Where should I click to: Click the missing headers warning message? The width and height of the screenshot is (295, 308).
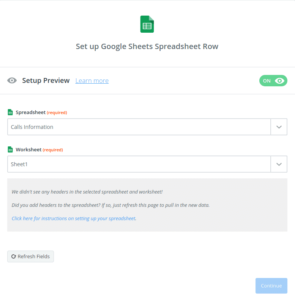point(87,192)
